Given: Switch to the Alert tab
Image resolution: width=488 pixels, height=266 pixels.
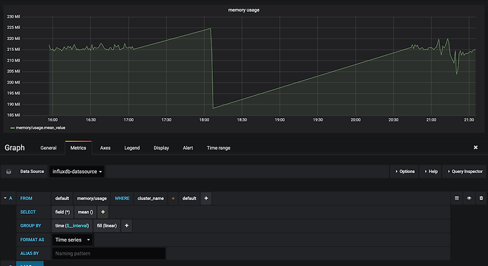Looking at the screenshot, I should point(188,148).
